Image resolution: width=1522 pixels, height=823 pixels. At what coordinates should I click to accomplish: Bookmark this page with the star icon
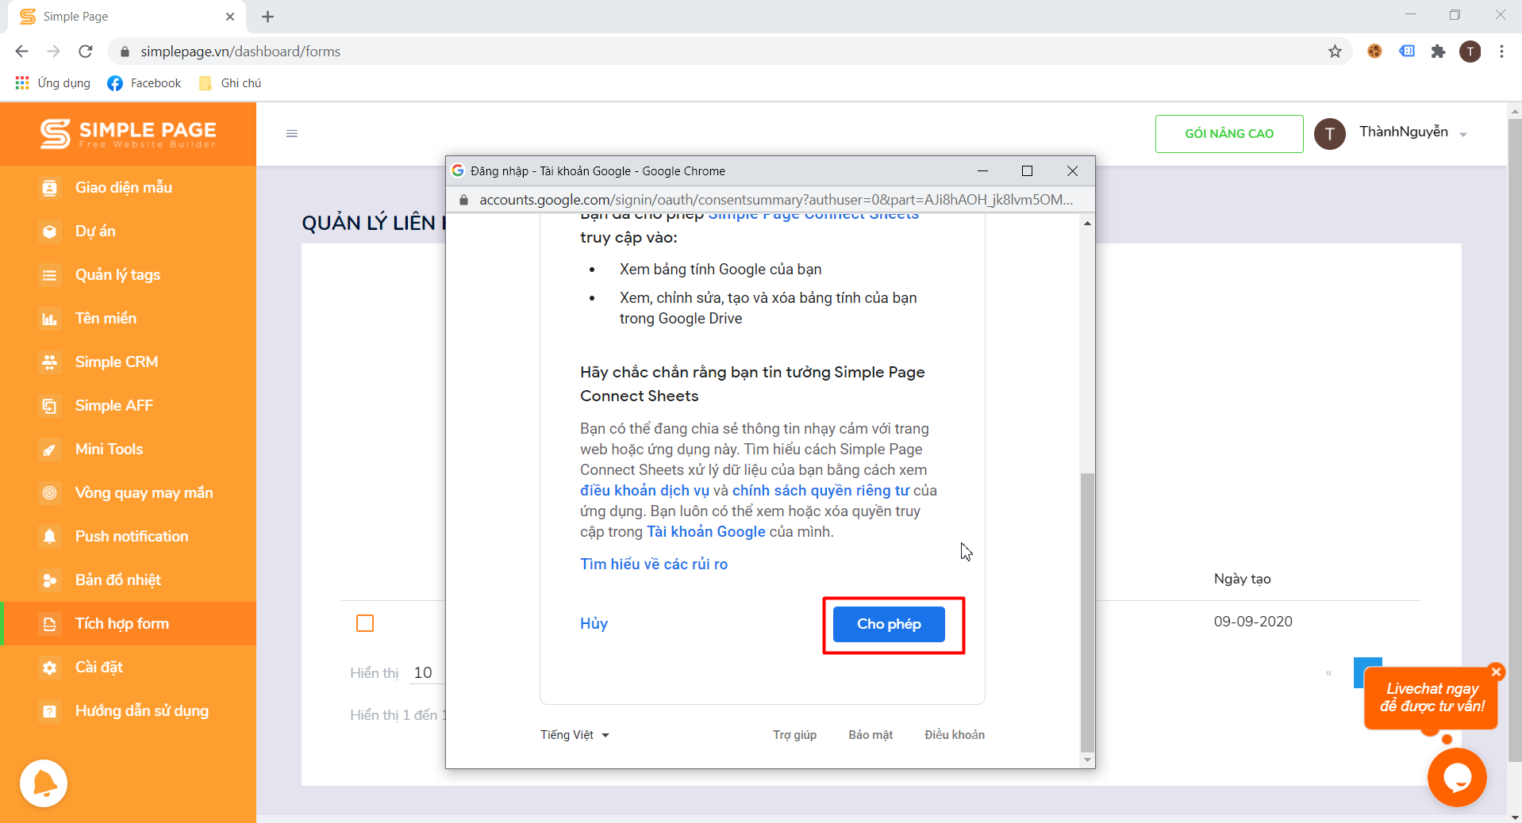coord(1335,52)
